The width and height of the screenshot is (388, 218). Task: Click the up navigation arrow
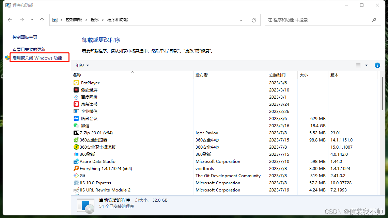(42, 20)
